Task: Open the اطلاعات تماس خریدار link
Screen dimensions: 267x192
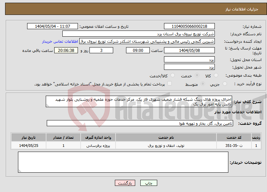Action: 60,41
